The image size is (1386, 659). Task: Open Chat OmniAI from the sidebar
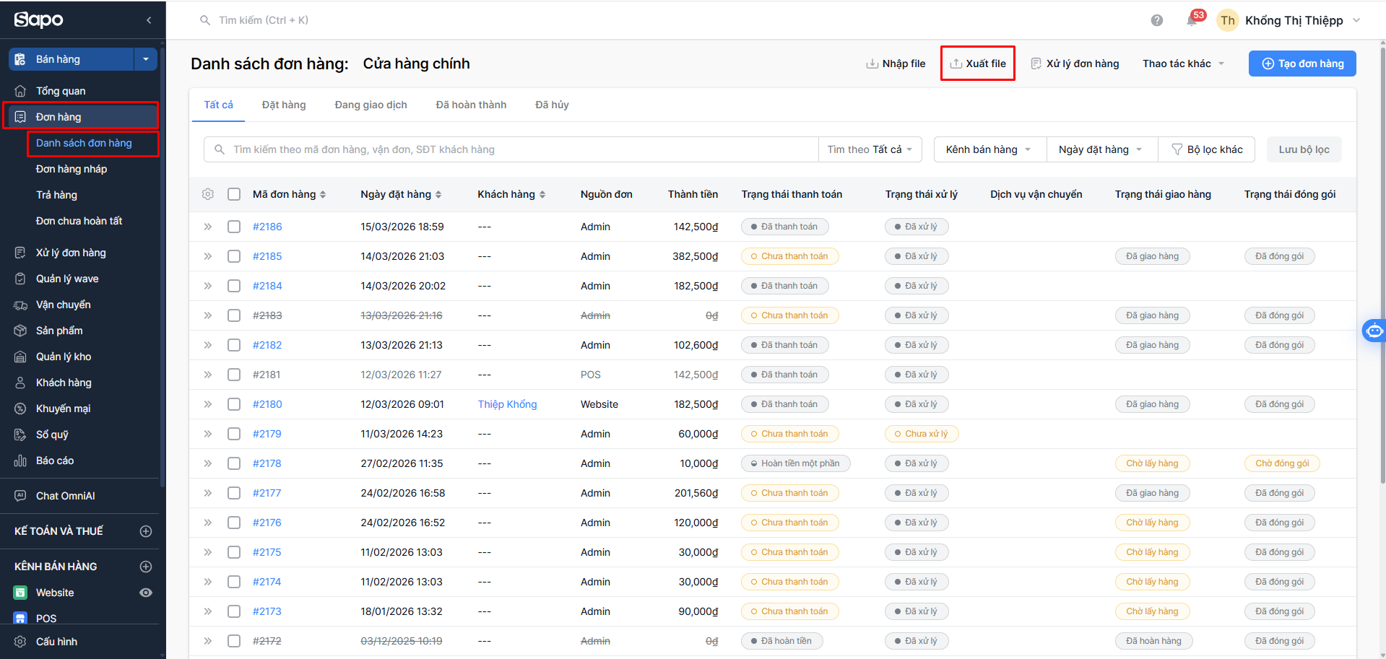click(x=65, y=496)
